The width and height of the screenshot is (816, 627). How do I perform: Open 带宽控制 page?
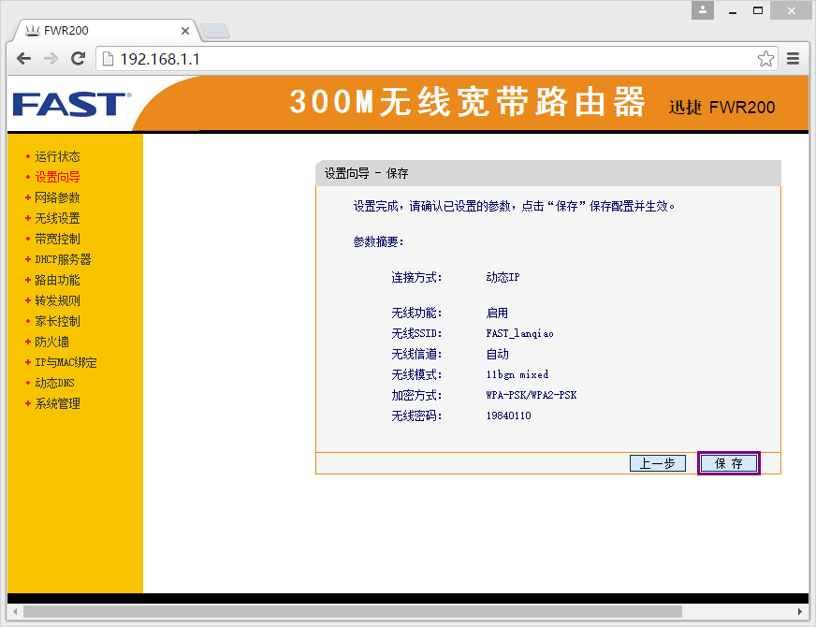click(x=57, y=239)
